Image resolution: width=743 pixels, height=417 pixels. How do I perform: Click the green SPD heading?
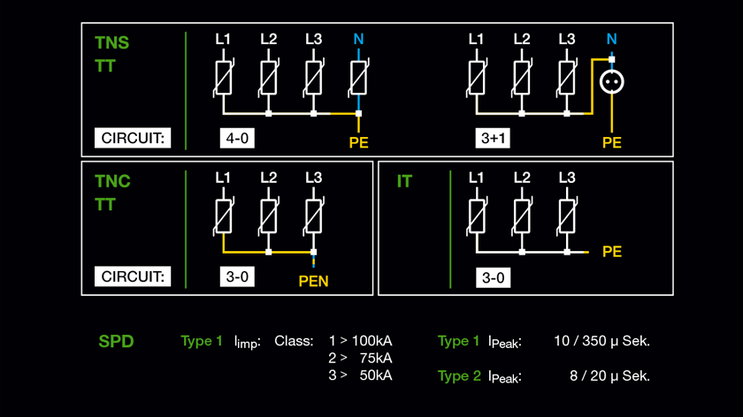[116, 341]
